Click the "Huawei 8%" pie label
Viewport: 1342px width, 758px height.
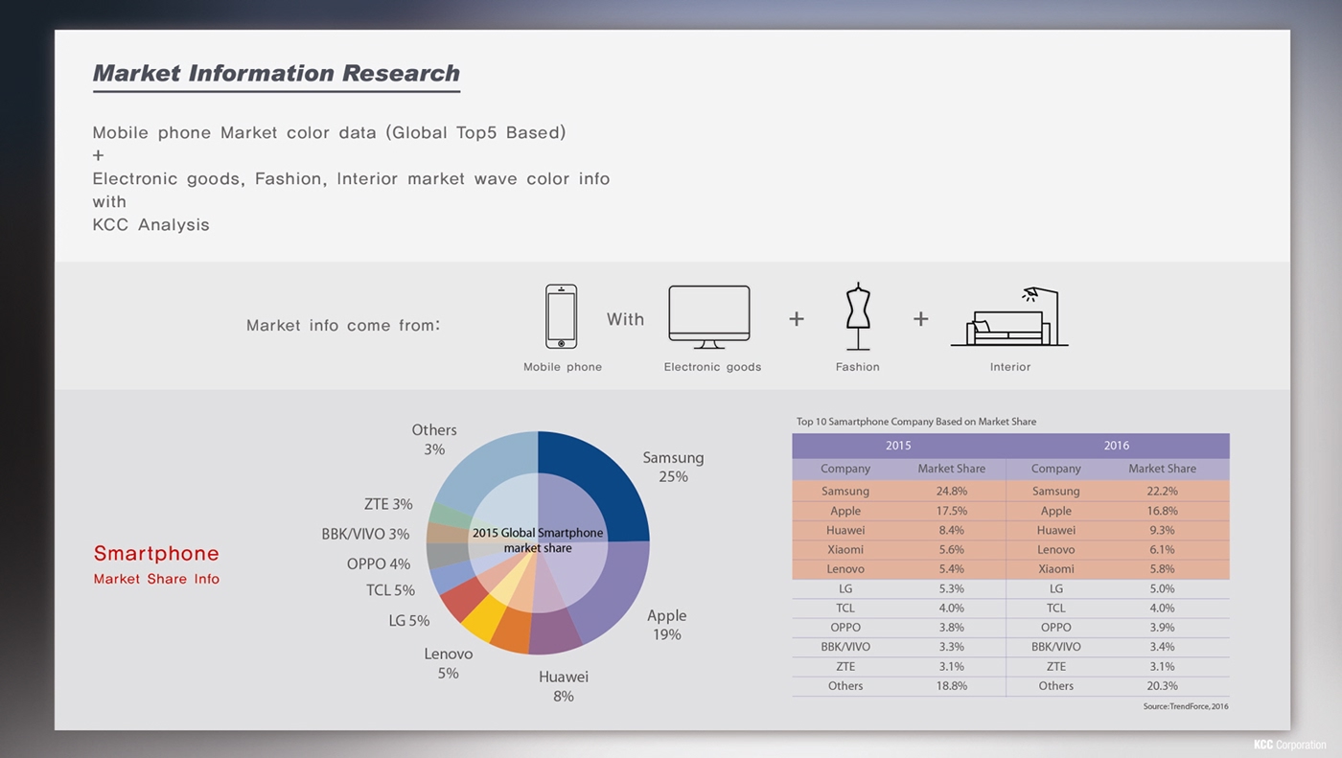(x=564, y=686)
